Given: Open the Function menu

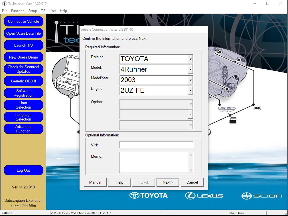Looking at the screenshot, I should pyautogui.click(x=18, y=11).
